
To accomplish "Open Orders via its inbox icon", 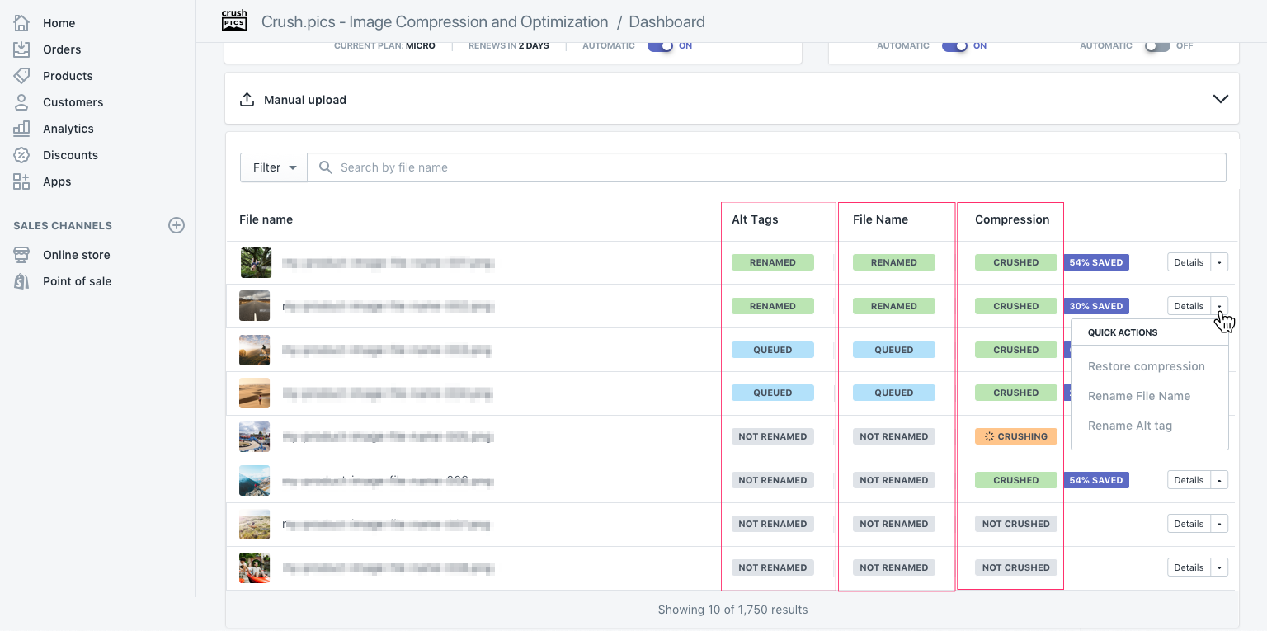I will pyautogui.click(x=21, y=49).
